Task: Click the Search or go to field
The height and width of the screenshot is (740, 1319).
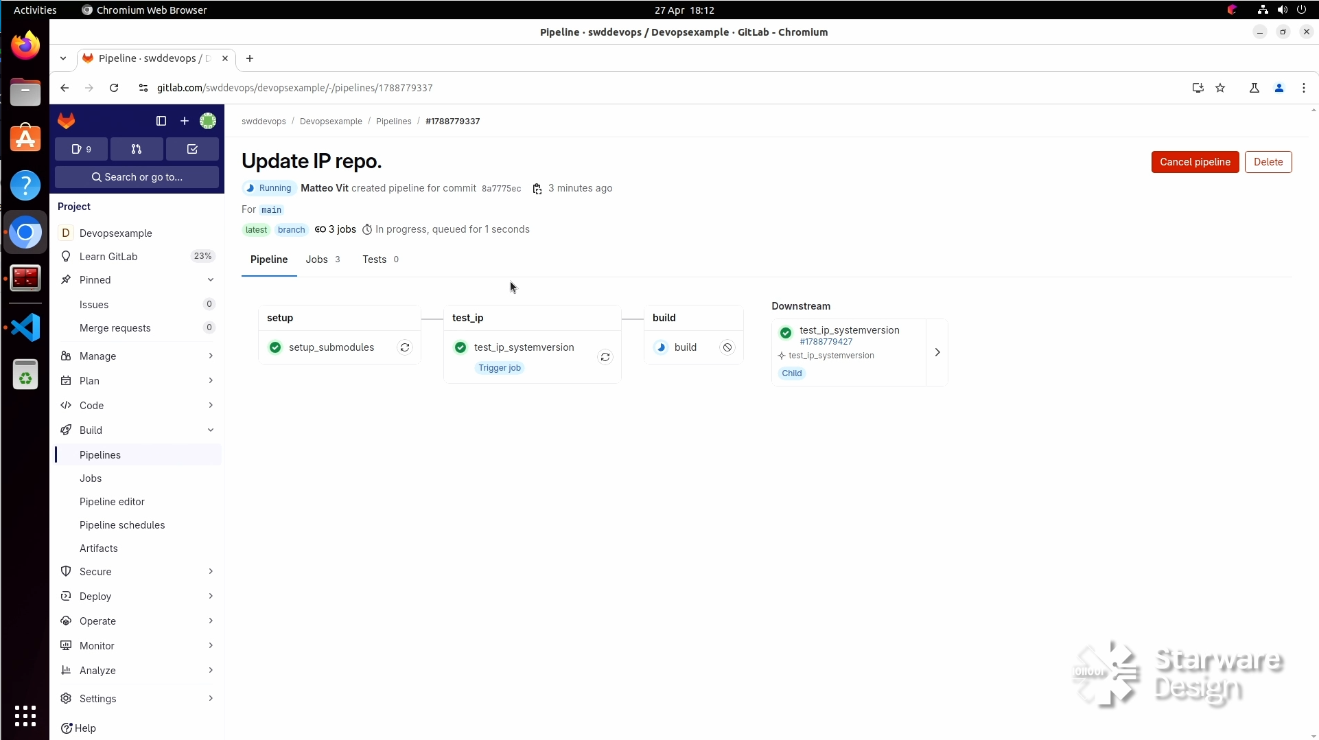Action: pyautogui.click(x=137, y=177)
